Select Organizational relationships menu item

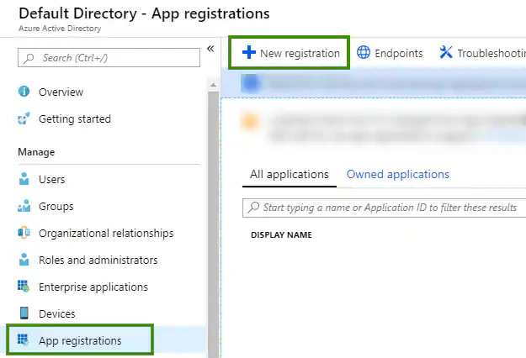pos(107,233)
